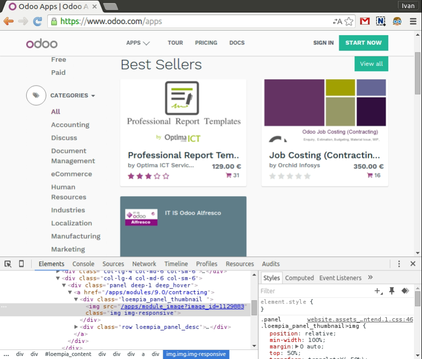
Task: Collapse the col-lg-4 div node
Action: click(58, 278)
